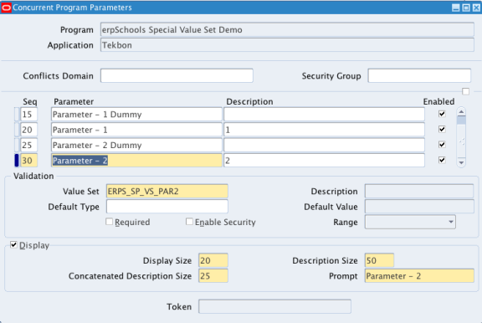Viewport: 482px width, 323px height.
Task: Click the Oracle logo icon in title bar
Action: click(x=6, y=8)
